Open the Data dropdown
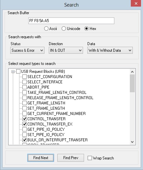The width and height of the screenshot is (143, 170). point(110,50)
